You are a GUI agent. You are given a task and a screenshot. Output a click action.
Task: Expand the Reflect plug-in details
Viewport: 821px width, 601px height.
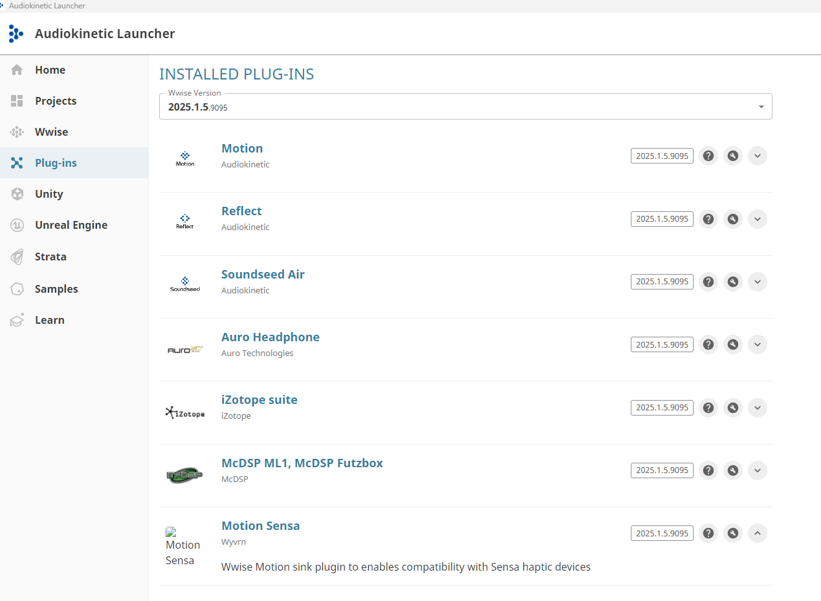coord(758,219)
